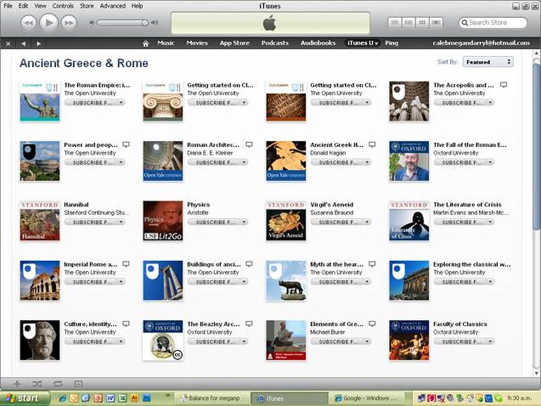Open the Movies store tab
The image size is (541, 406).
(x=197, y=43)
